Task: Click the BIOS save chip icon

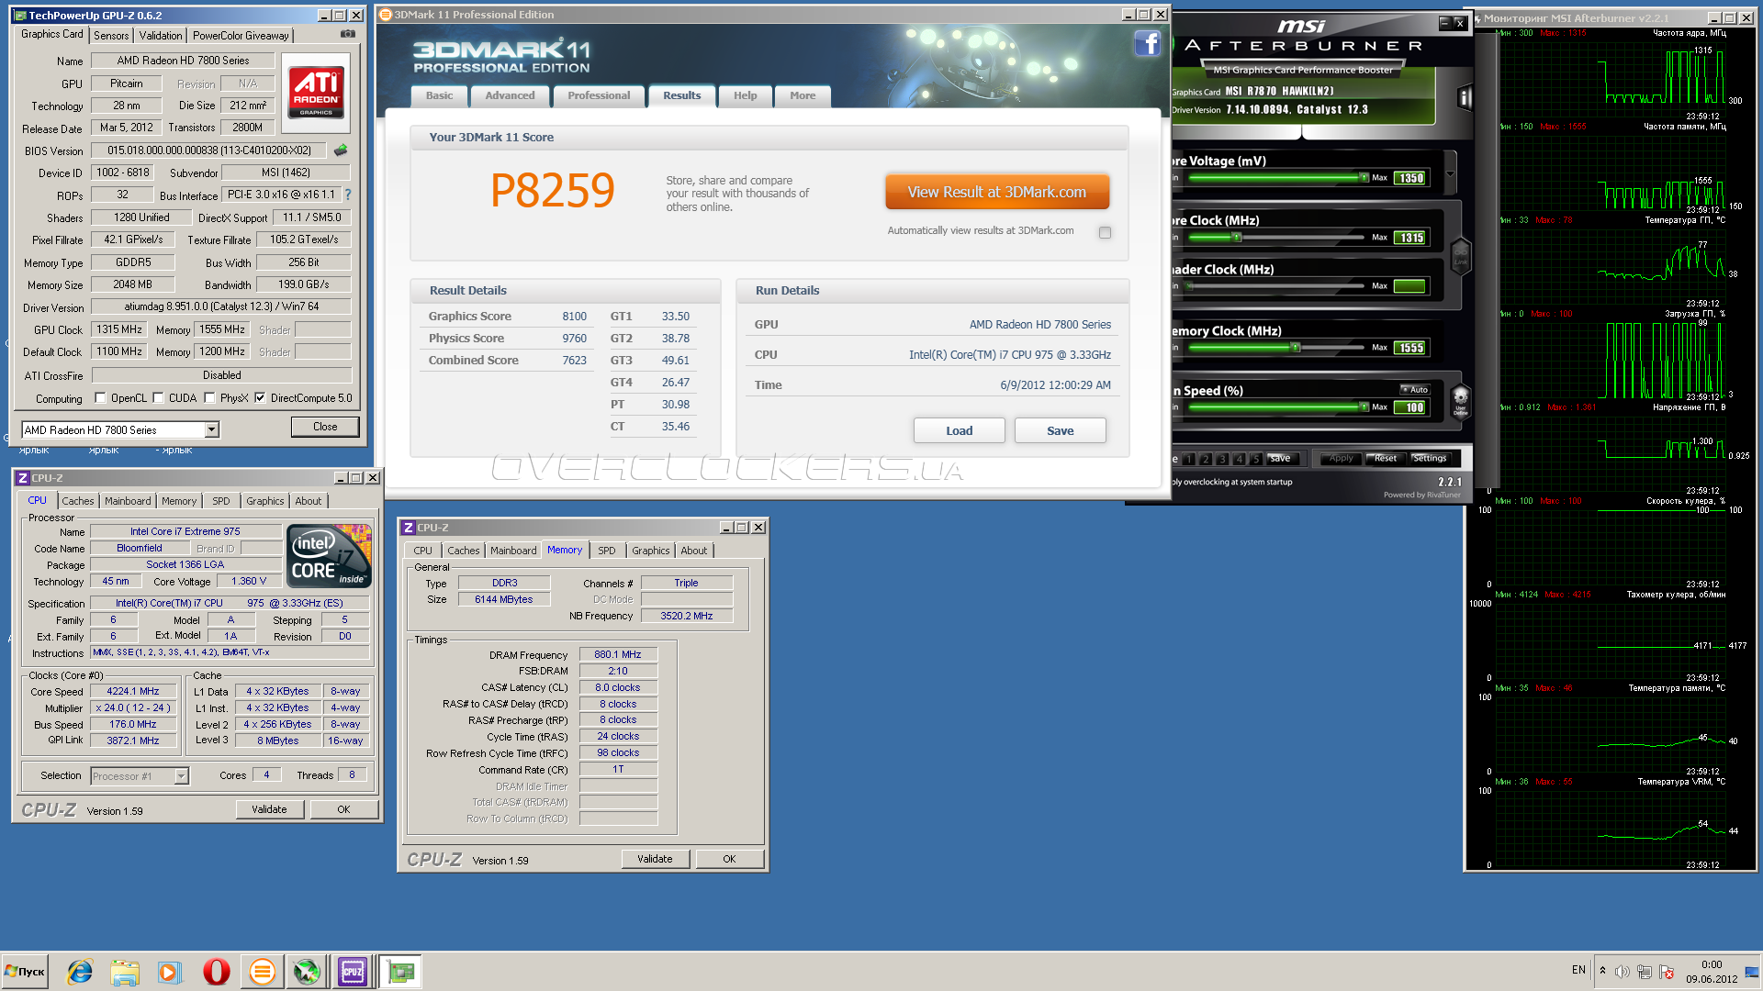Action: (341, 150)
